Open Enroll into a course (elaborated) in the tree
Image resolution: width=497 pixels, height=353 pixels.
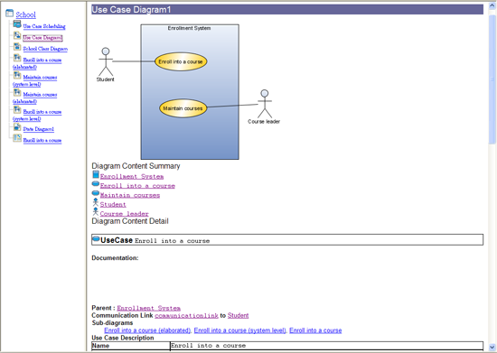(x=37, y=63)
